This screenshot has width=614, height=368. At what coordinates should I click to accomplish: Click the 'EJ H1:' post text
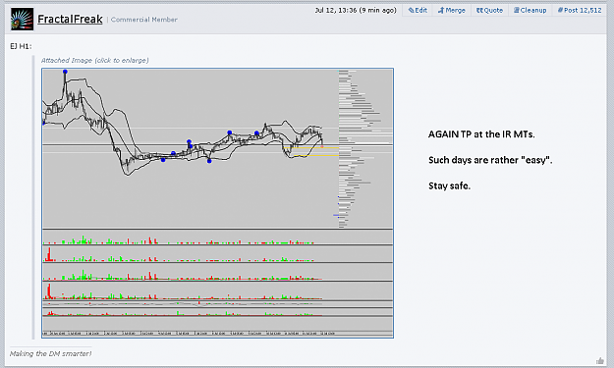click(x=21, y=46)
